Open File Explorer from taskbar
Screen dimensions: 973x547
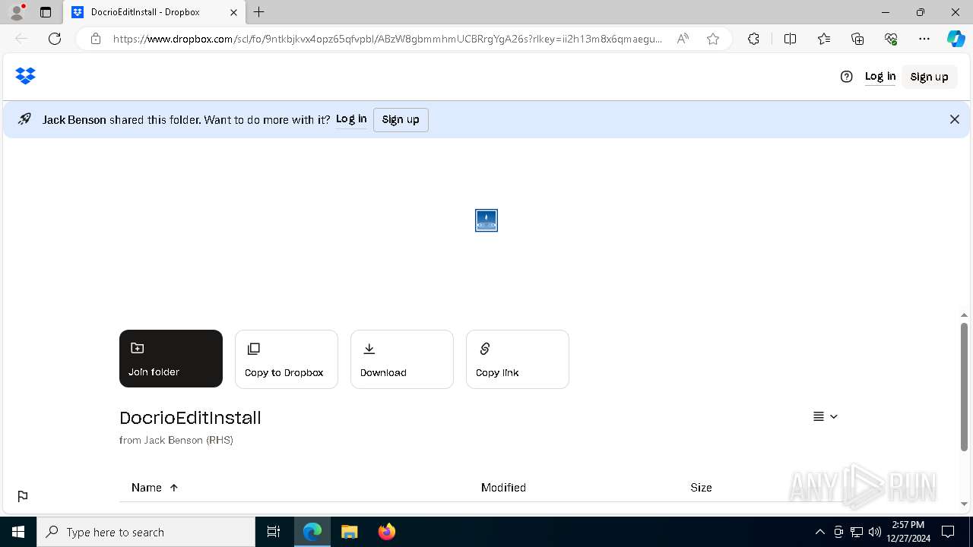click(349, 532)
